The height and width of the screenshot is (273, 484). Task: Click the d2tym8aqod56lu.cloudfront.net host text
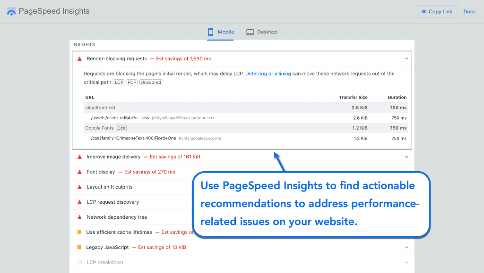[x=183, y=118]
